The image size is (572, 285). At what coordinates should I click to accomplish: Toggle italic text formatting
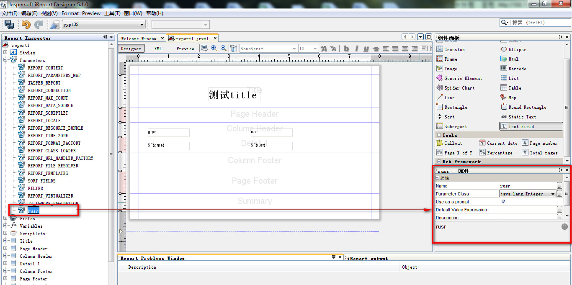357,49
